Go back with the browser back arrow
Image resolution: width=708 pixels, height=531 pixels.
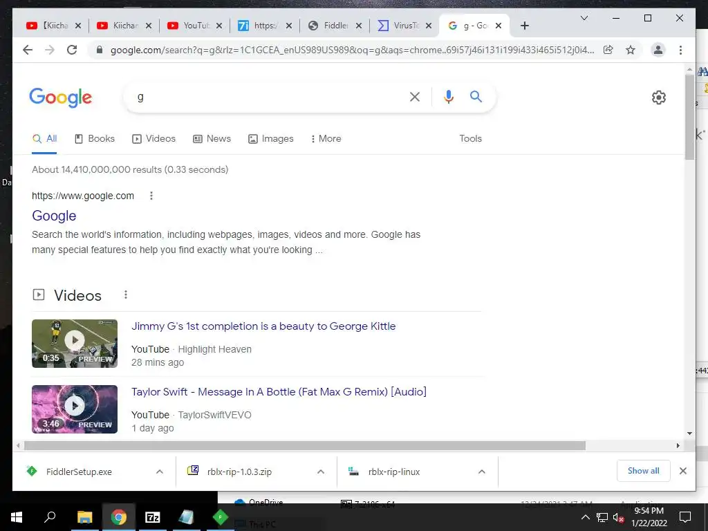click(28, 50)
